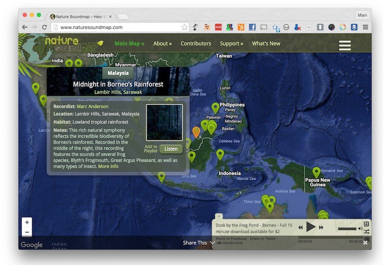Click the Main profile button
The height and width of the screenshot is (265, 383).
(362, 15)
